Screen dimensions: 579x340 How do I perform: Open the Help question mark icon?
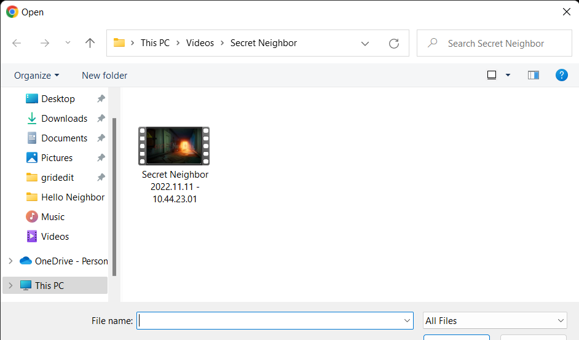pyautogui.click(x=561, y=75)
